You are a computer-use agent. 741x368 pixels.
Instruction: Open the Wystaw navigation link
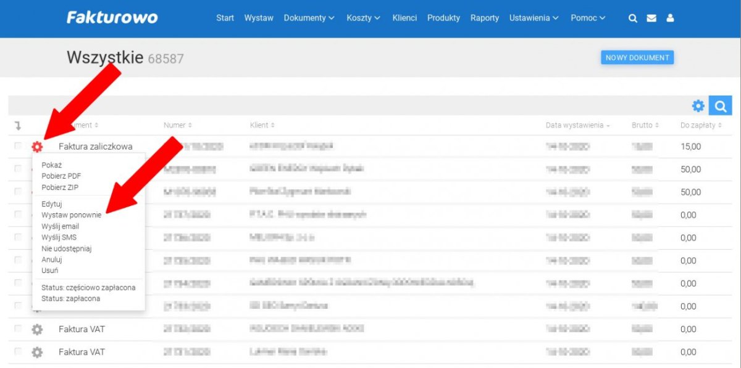(x=259, y=18)
